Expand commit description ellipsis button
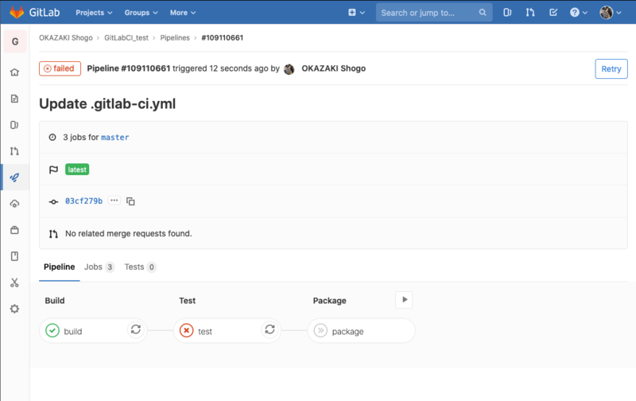The image size is (636, 401). click(x=114, y=200)
